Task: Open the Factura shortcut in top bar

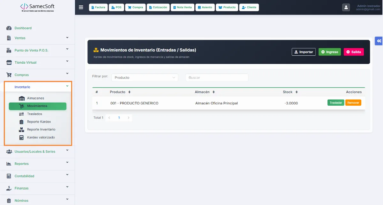Action: (x=98, y=7)
